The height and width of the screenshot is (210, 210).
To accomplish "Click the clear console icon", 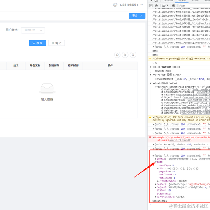I will 157,6.
